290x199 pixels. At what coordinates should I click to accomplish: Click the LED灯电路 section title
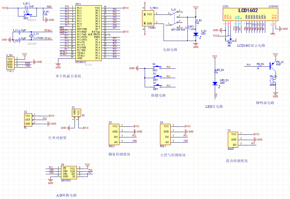point(214,106)
